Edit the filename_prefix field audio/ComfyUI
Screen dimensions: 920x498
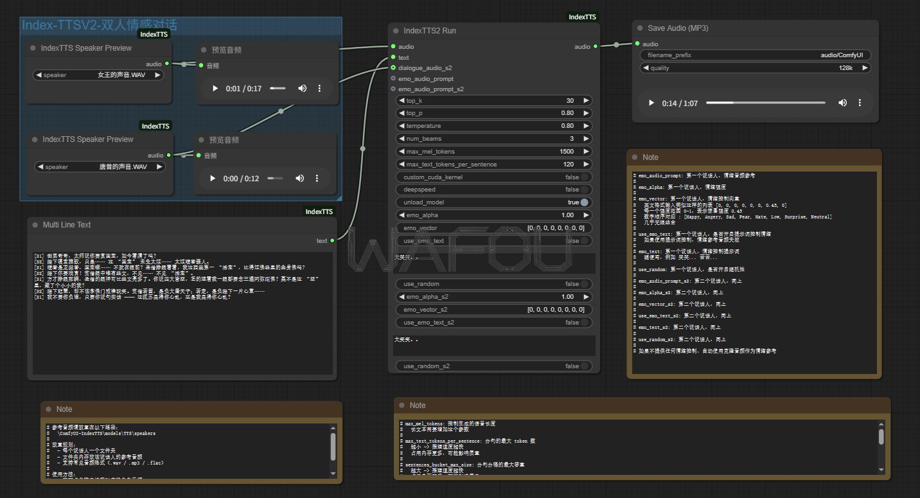756,55
